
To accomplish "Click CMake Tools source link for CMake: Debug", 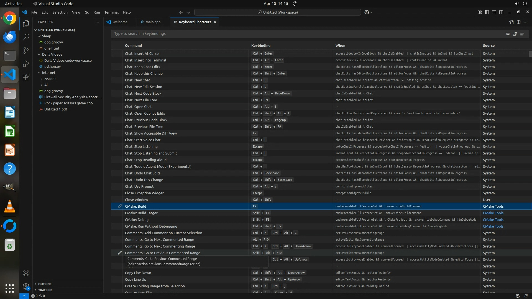I will [x=493, y=220].
